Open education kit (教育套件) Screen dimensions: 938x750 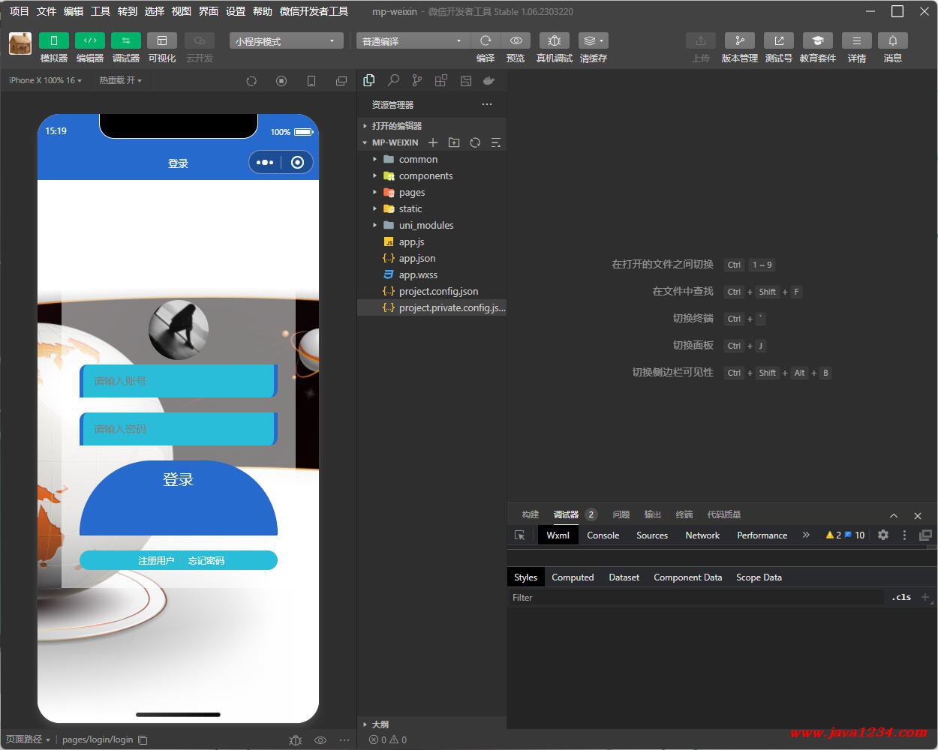point(817,40)
